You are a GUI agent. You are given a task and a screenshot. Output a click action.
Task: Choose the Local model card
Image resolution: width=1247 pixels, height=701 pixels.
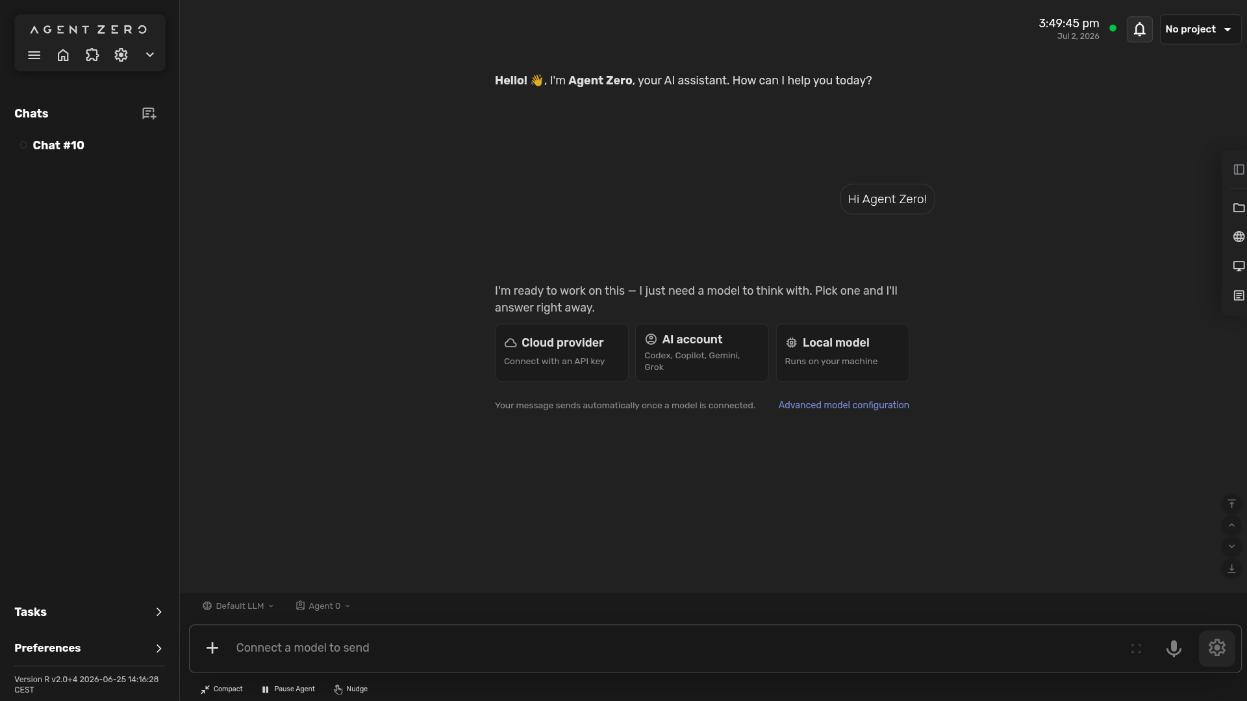tap(842, 352)
